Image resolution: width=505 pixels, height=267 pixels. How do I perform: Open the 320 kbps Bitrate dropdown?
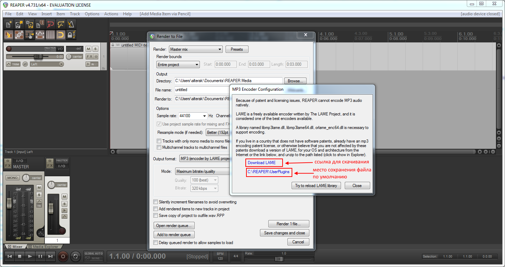click(204, 188)
